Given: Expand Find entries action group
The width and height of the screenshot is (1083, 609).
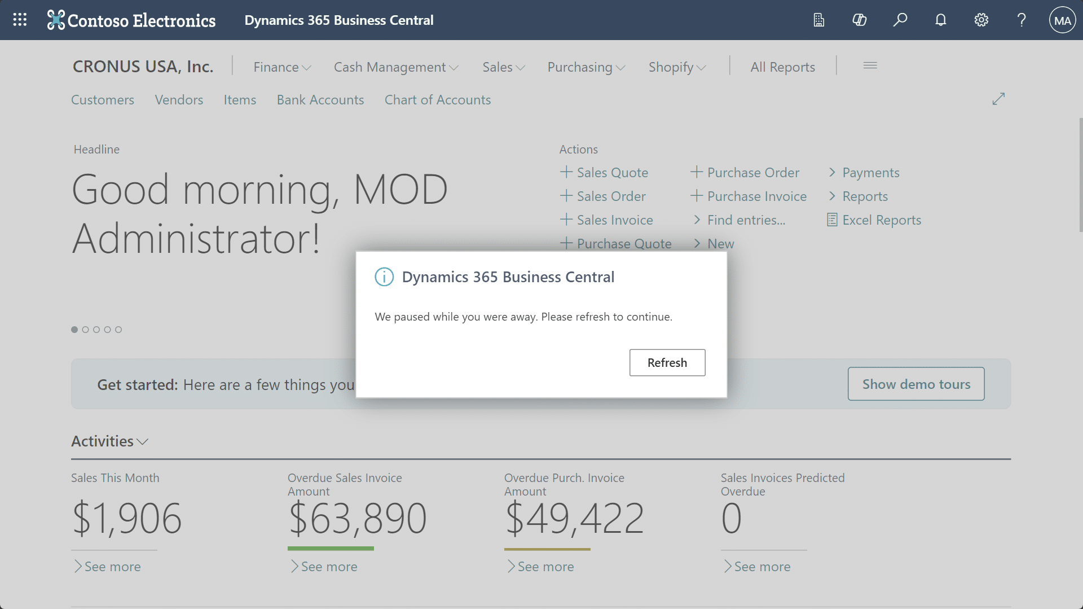Looking at the screenshot, I should click(x=739, y=220).
